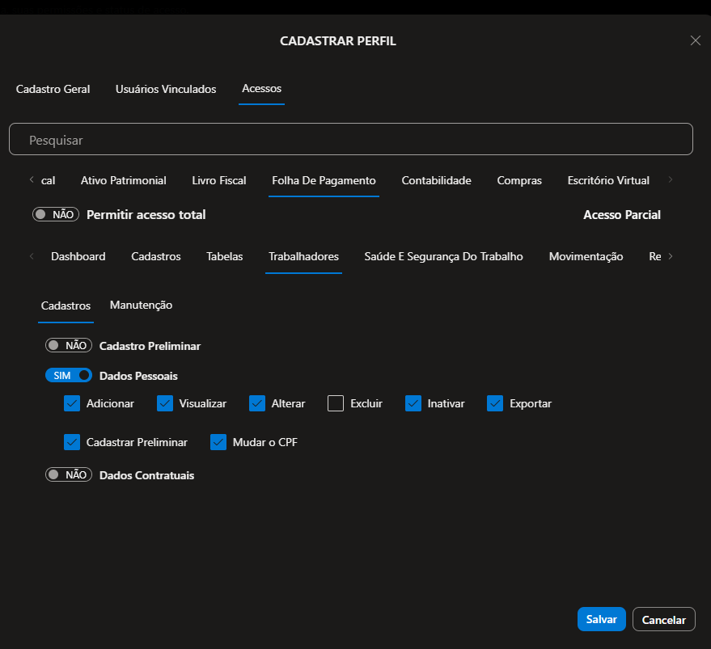Switch to Usuários Vinculados tab
Screen dimensions: 711x649
tap(166, 89)
